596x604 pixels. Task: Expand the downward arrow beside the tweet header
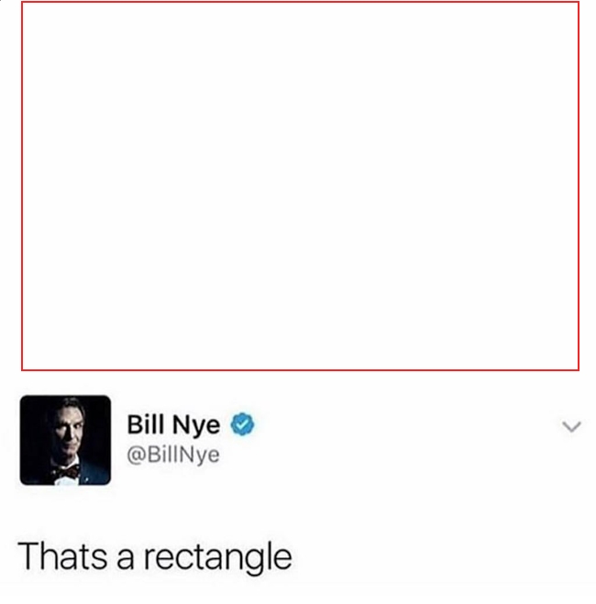coord(571,426)
